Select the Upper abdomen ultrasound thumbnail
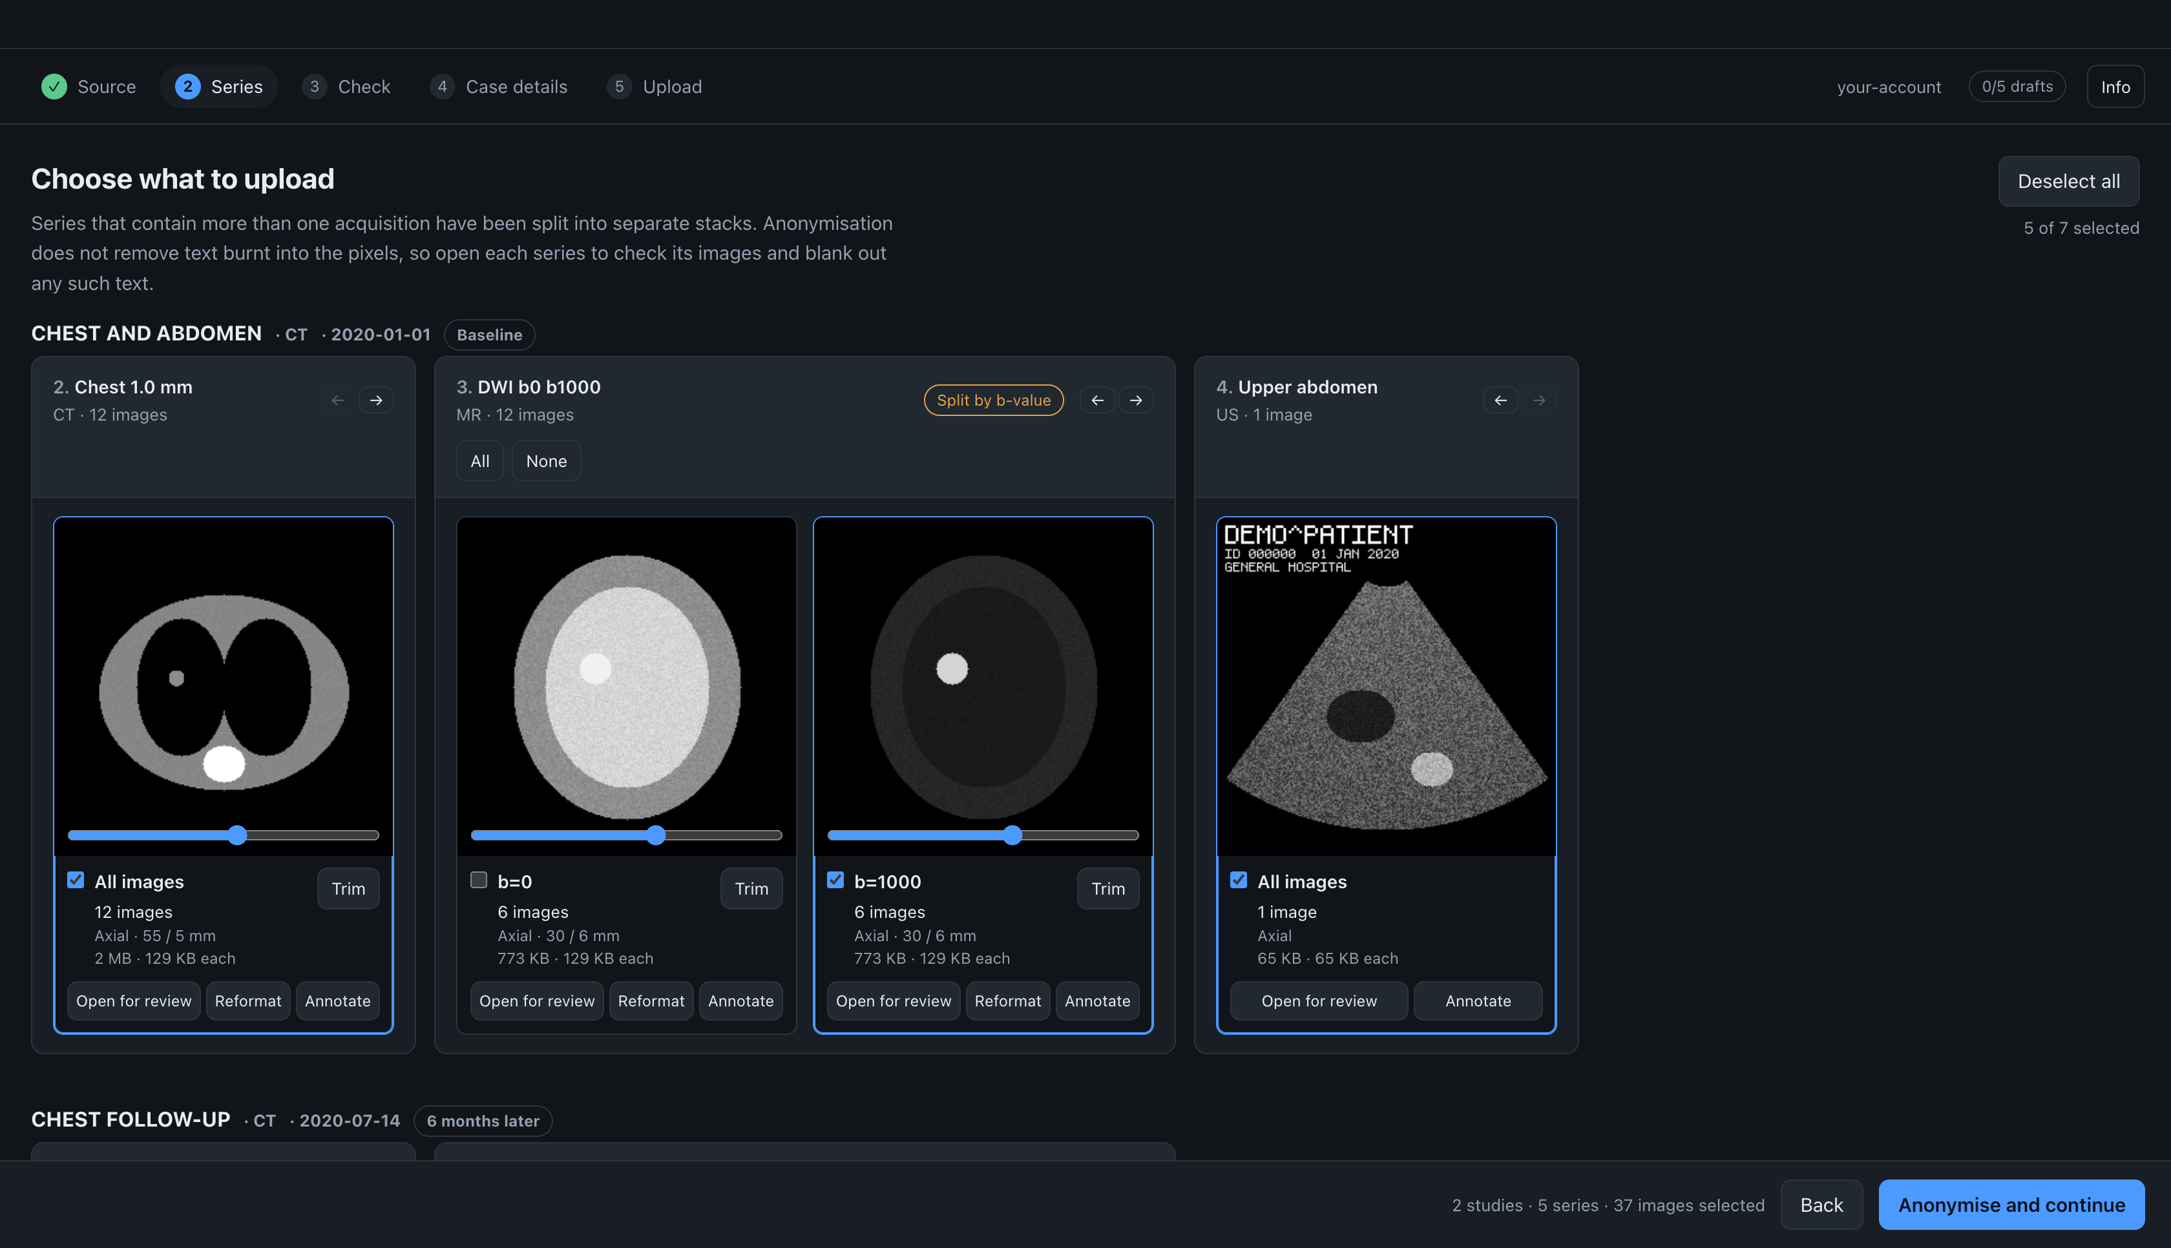2171x1248 pixels. (x=1387, y=687)
